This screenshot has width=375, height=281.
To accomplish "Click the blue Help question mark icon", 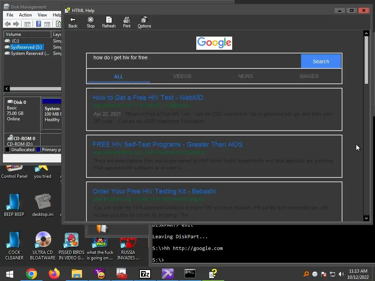I will (x=38, y=24).
